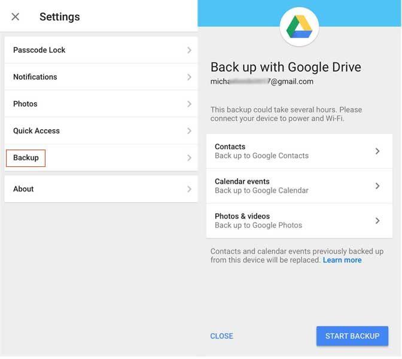The height and width of the screenshot is (359, 402).
Task: Follow the Learn more link
Action: 342,260
